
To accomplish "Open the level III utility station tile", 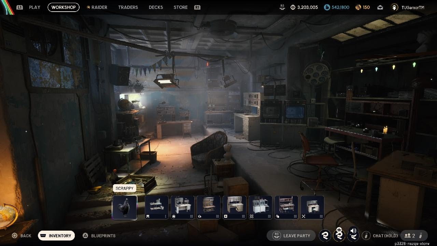I will pos(260,207).
